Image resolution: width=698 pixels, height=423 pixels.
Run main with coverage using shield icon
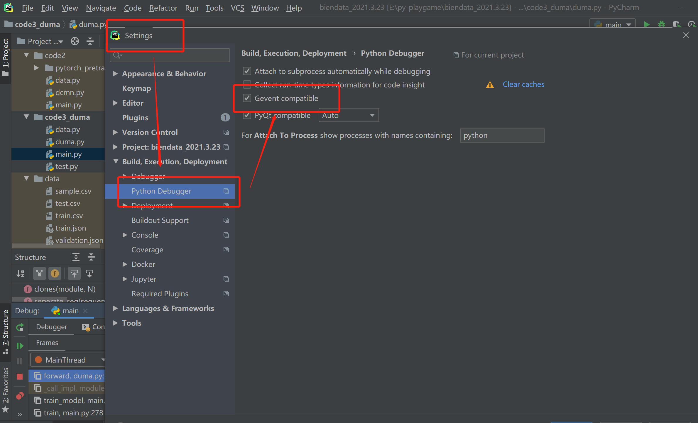click(x=677, y=24)
